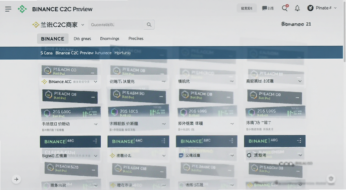This screenshot has width=346, height=190.
Task: Open the hamburger navigation menu
Action: click(x=8, y=9)
